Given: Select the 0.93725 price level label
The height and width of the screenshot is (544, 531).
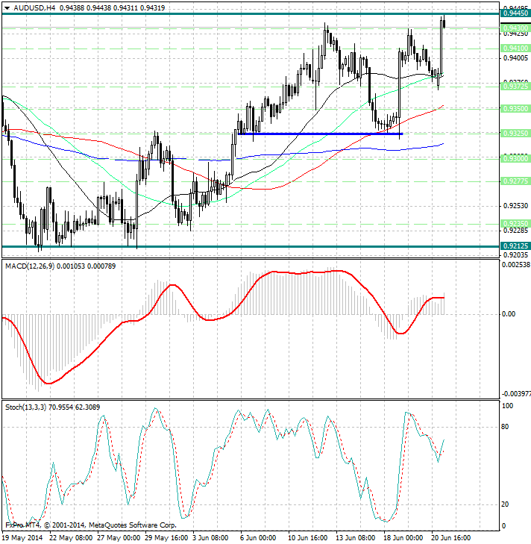Looking at the screenshot, I should (x=515, y=86).
